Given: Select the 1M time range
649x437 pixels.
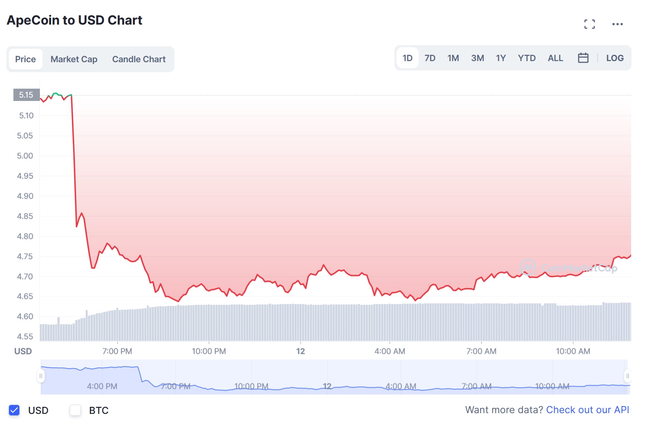Looking at the screenshot, I should [453, 58].
